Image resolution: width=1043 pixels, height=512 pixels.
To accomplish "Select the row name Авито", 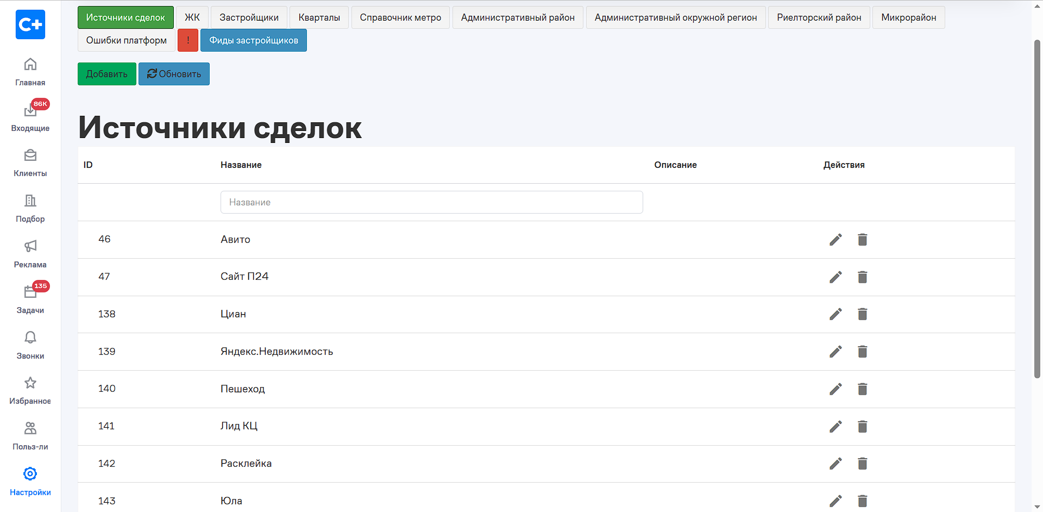I will click(x=235, y=240).
